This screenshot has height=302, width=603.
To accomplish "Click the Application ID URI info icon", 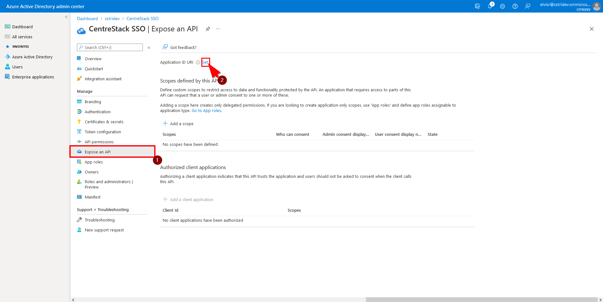I will click(198, 62).
